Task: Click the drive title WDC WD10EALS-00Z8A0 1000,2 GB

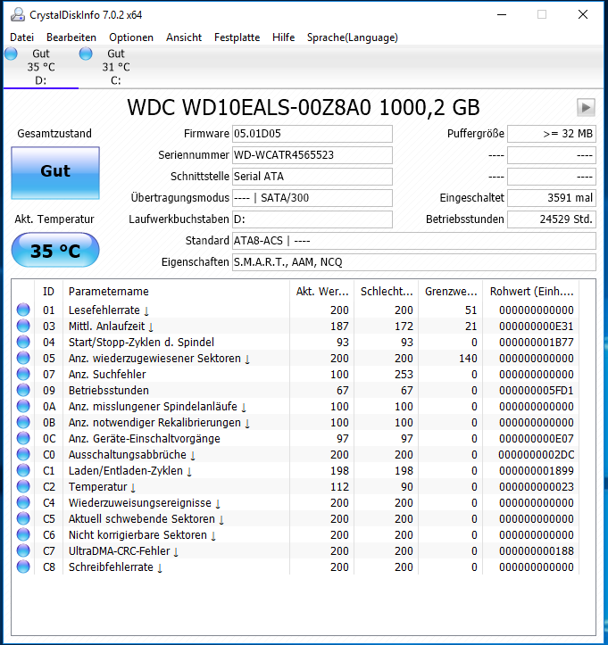Action: pos(304,108)
